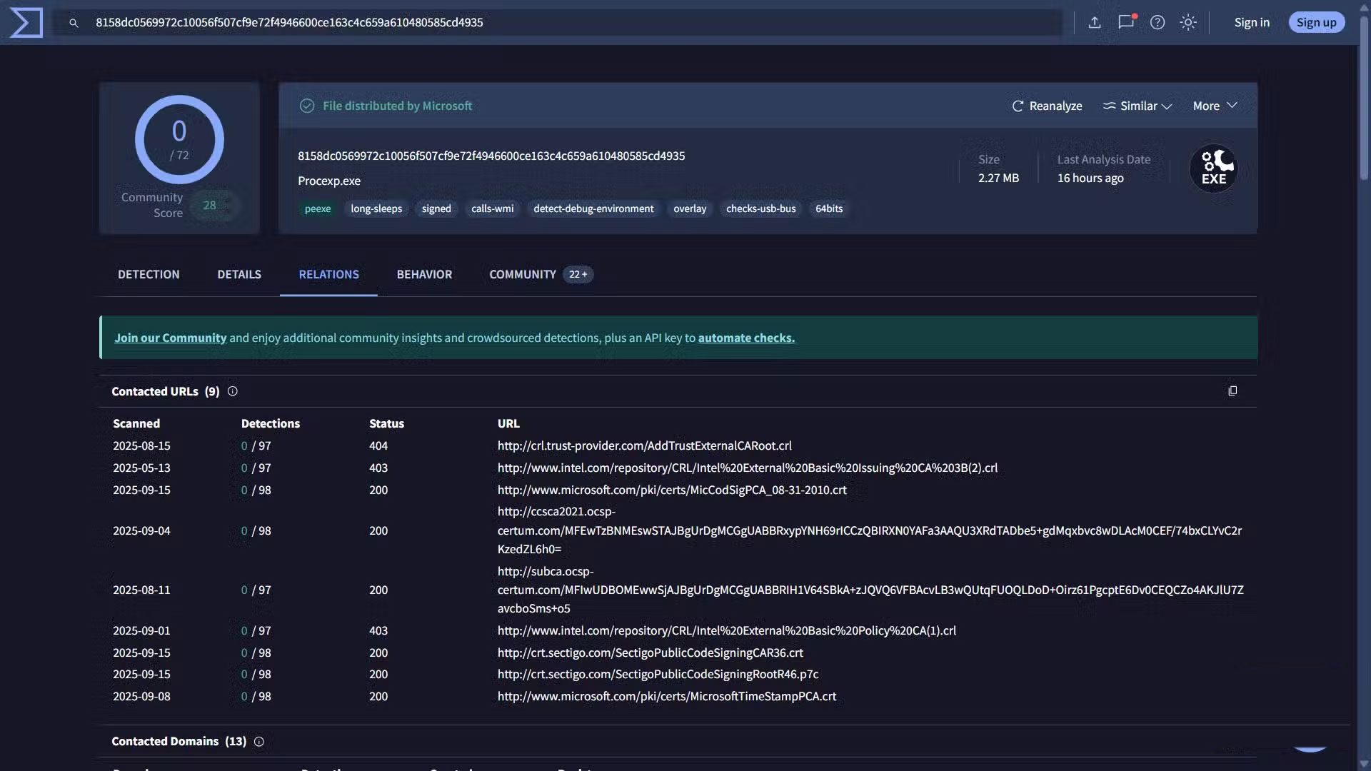Open the More dropdown menu
Image resolution: width=1371 pixels, height=771 pixels.
(1215, 106)
